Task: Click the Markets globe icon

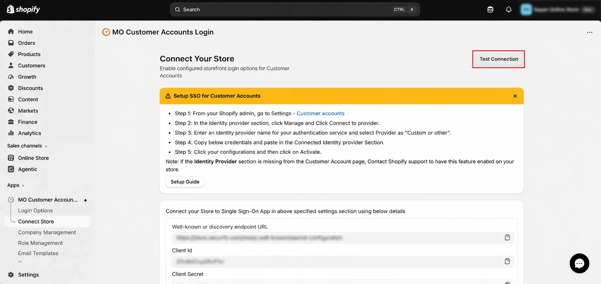Action: point(11,111)
